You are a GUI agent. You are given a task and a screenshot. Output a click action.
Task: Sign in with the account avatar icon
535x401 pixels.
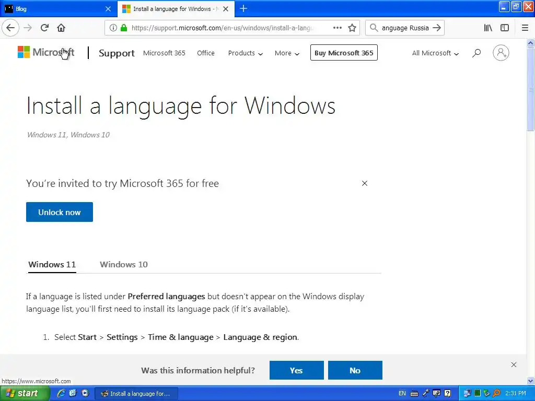coord(501,53)
